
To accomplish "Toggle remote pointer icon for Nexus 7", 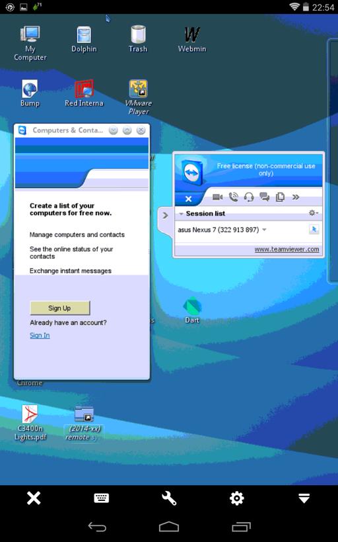I will (x=314, y=229).
